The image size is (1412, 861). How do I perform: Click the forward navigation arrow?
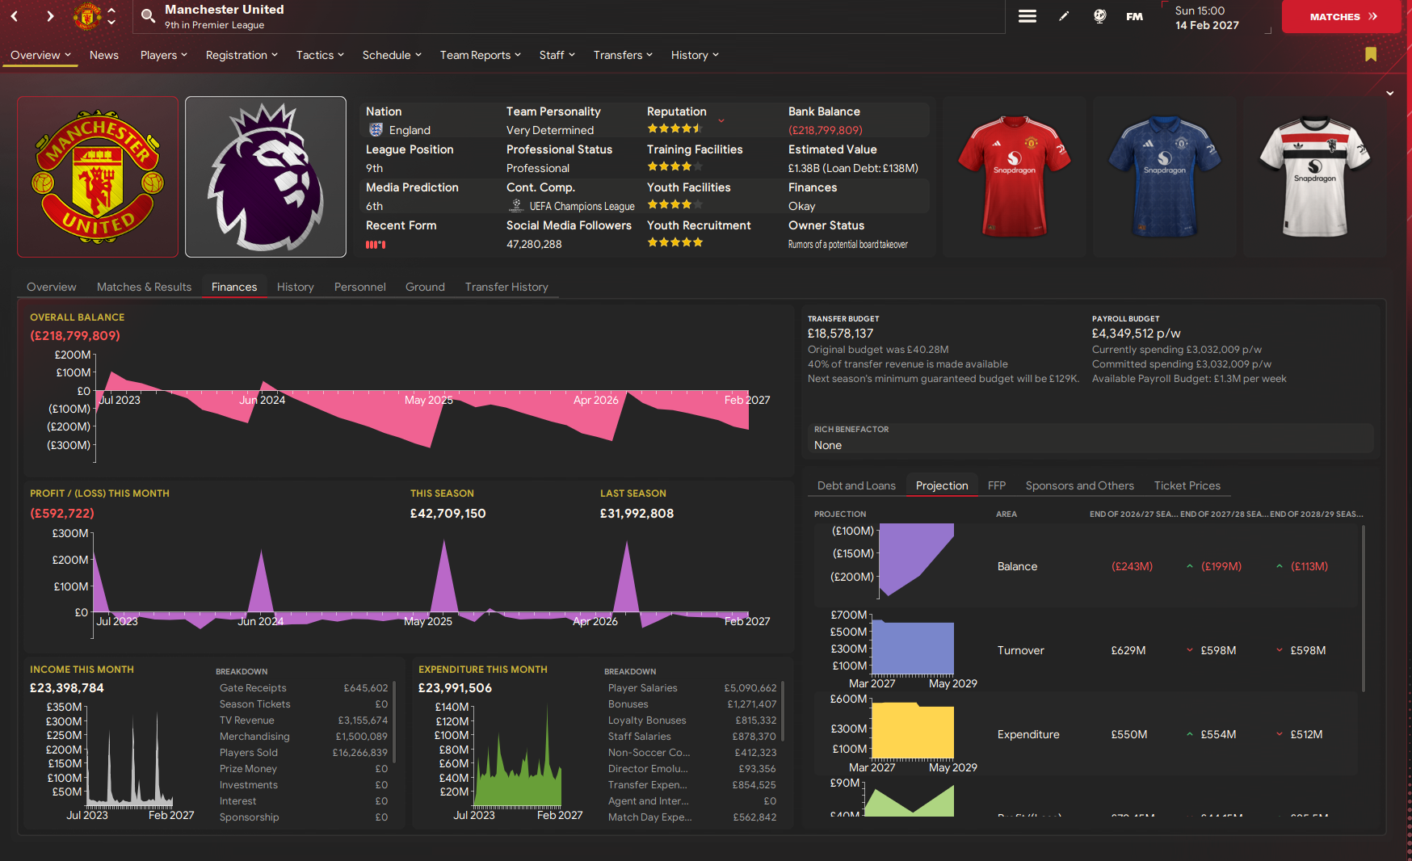50,16
